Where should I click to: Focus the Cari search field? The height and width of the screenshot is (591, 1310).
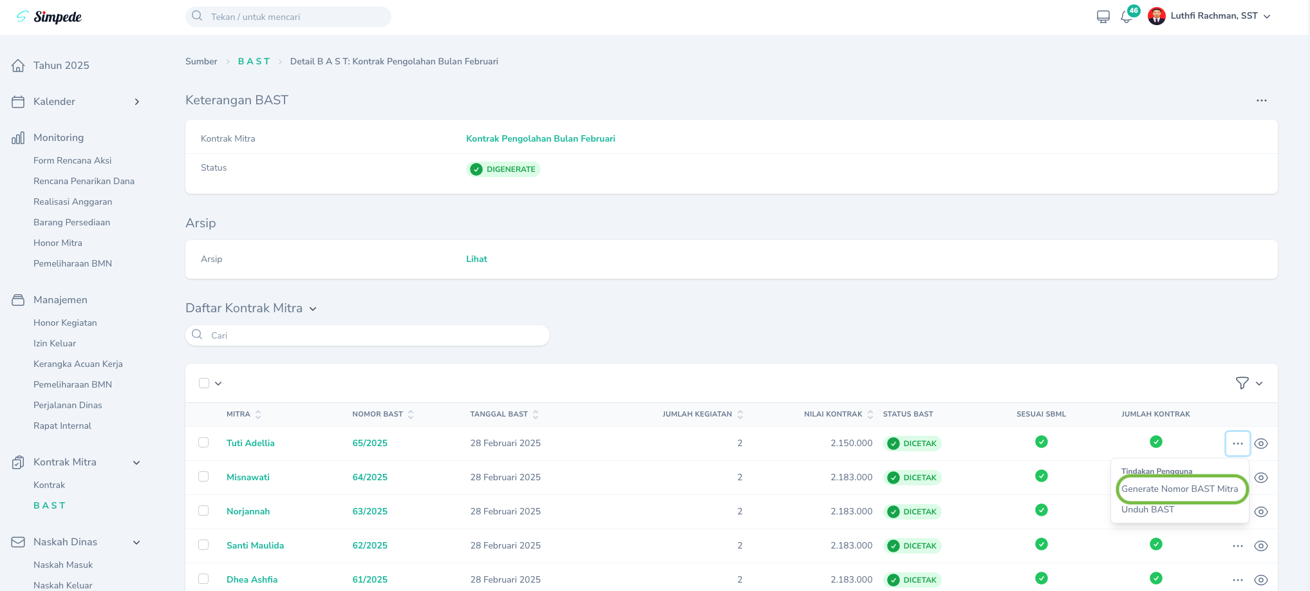[368, 335]
